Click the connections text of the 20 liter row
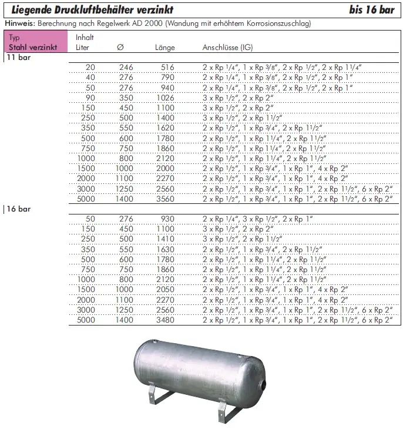Image resolution: width=403 pixels, height=436 pixels. 281,68
